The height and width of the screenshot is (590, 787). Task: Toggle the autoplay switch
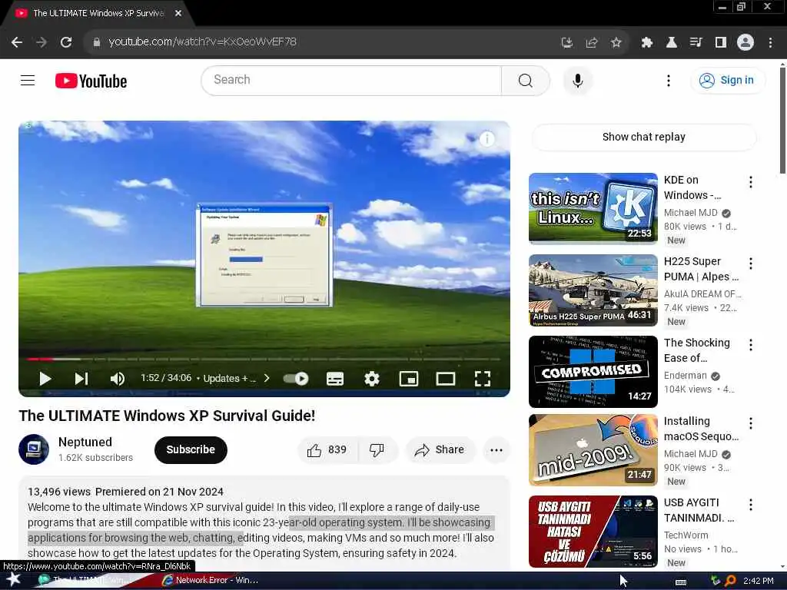[296, 379]
